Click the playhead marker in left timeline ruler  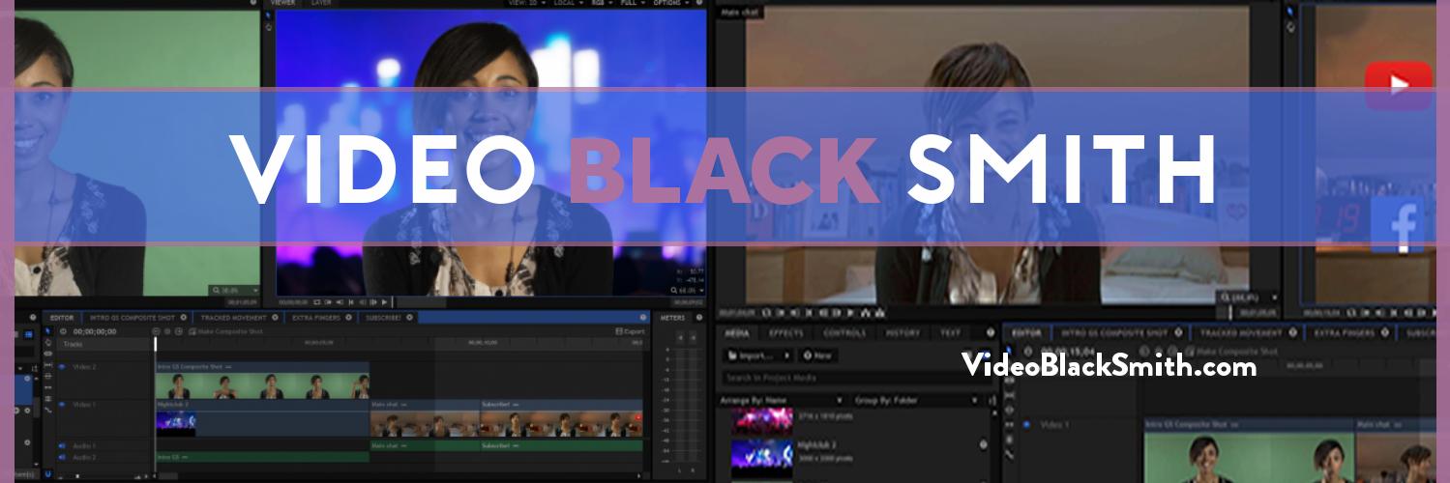(155, 342)
